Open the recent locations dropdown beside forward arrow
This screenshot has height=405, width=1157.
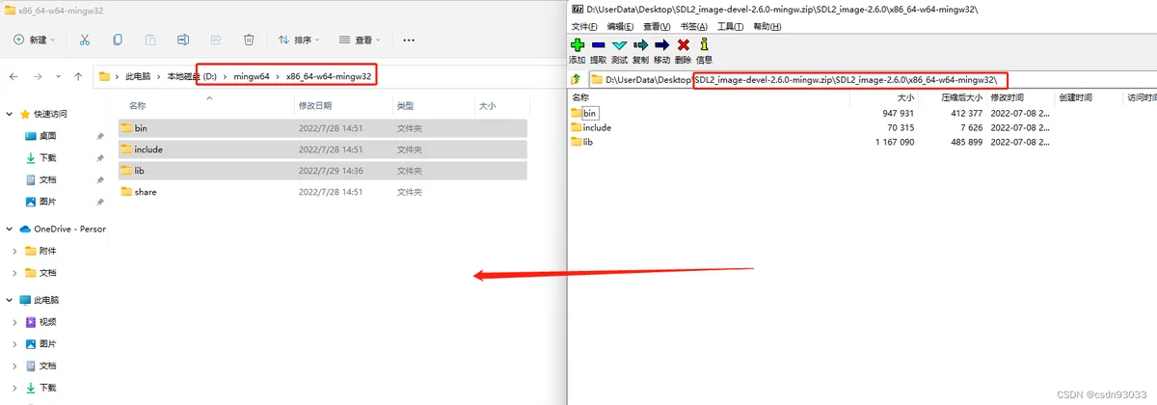point(58,76)
